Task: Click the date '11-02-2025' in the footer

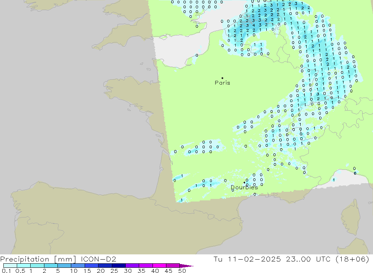Action: (x=254, y=259)
